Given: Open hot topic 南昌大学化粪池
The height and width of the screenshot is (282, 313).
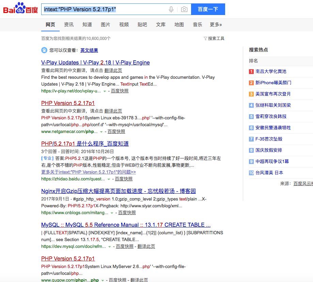Looking at the screenshot, I should coord(271,71).
